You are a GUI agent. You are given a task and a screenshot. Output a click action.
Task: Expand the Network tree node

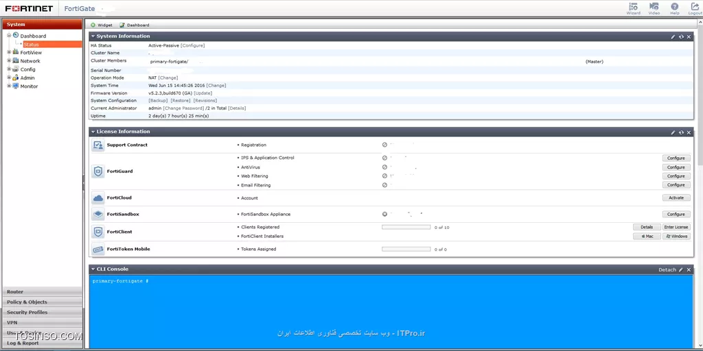[9, 61]
